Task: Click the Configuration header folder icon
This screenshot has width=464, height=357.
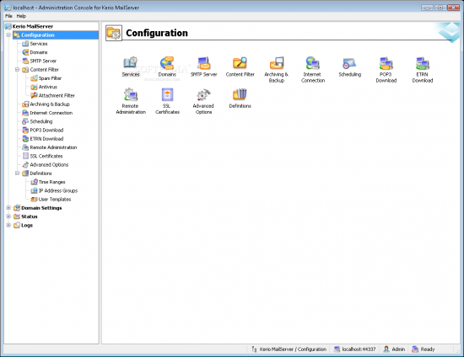Action: pyautogui.click(x=114, y=33)
